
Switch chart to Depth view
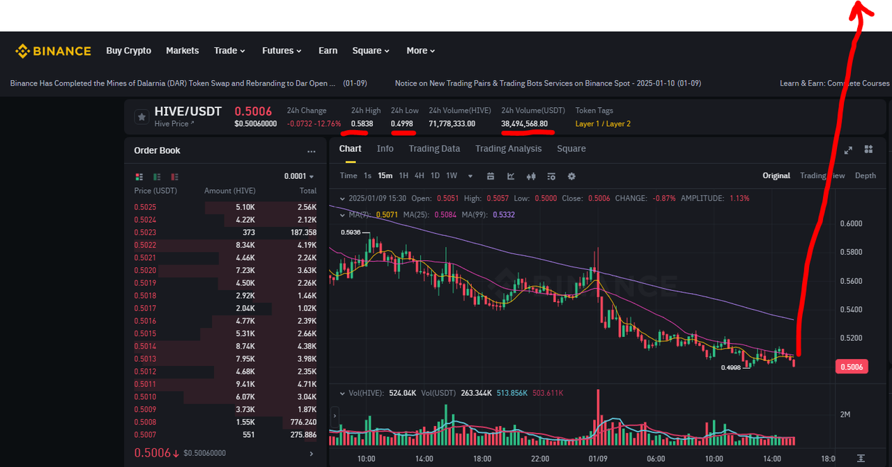tap(866, 176)
